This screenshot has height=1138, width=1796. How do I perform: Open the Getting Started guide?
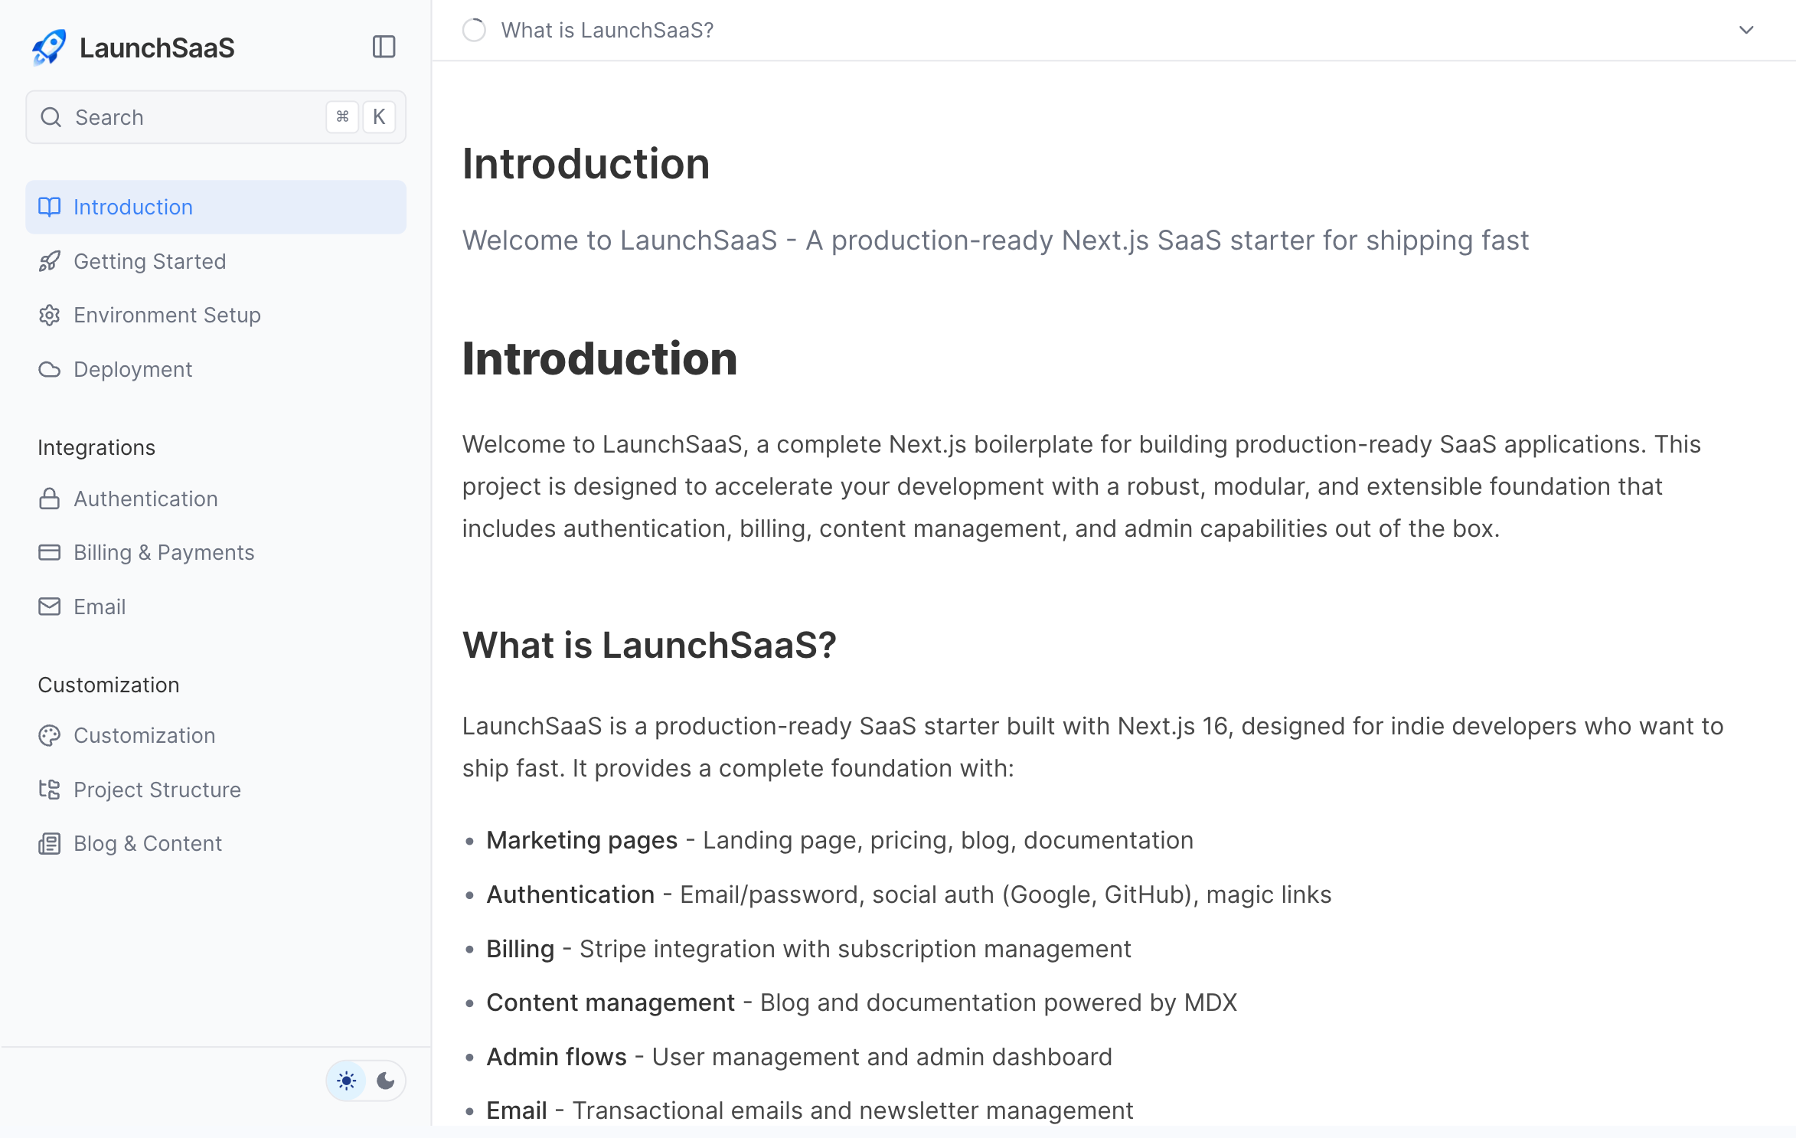coord(150,261)
